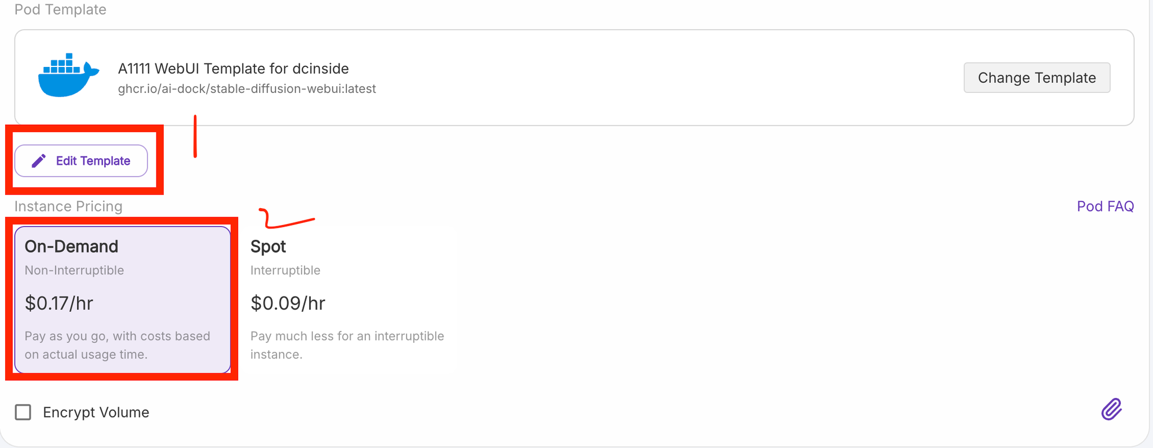Select the On-Demand pricing option
The image size is (1153, 448).
[x=122, y=299]
